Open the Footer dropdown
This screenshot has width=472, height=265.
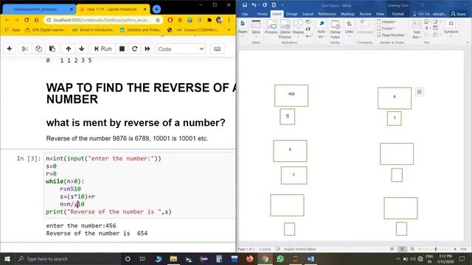tap(386, 28)
